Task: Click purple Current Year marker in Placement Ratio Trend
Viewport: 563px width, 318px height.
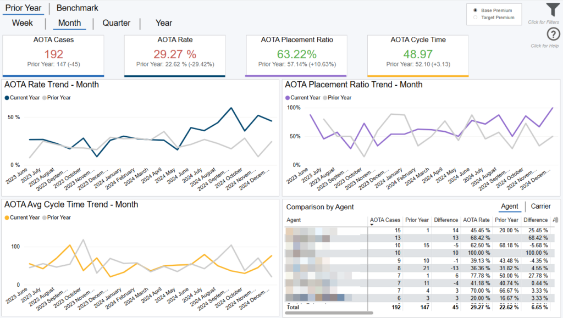Action: [288, 98]
